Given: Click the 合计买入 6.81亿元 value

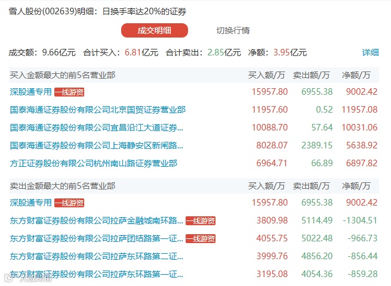Looking at the screenshot, I should [x=141, y=52].
